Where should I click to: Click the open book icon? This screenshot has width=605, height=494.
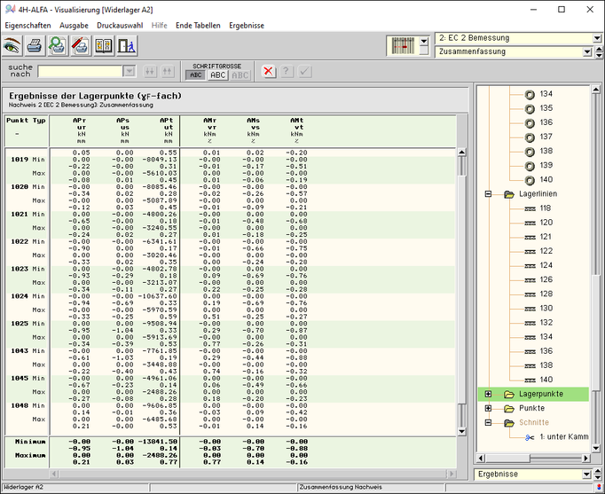pyautogui.click(x=103, y=45)
